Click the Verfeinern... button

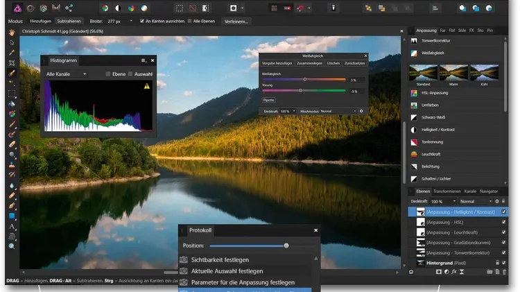click(x=236, y=22)
